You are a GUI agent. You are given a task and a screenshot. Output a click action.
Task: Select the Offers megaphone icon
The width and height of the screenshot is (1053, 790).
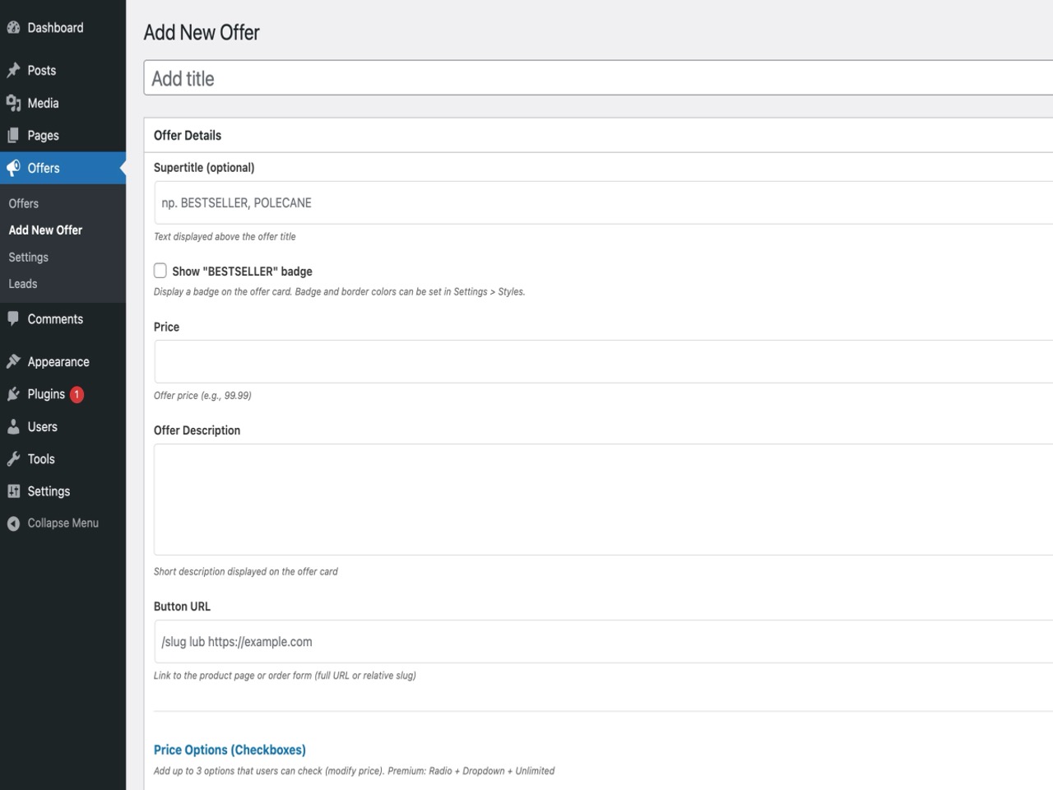click(12, 168)
